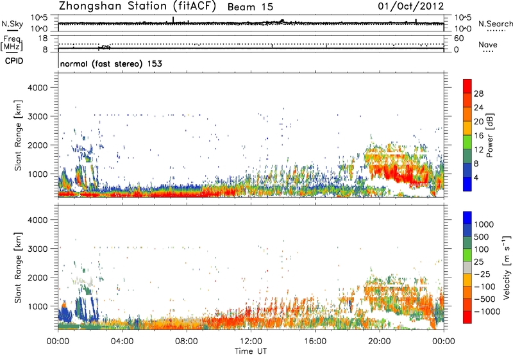Click the '1000' tick on Velocity colorbar

pyautogui.click(x=484, y=224)
